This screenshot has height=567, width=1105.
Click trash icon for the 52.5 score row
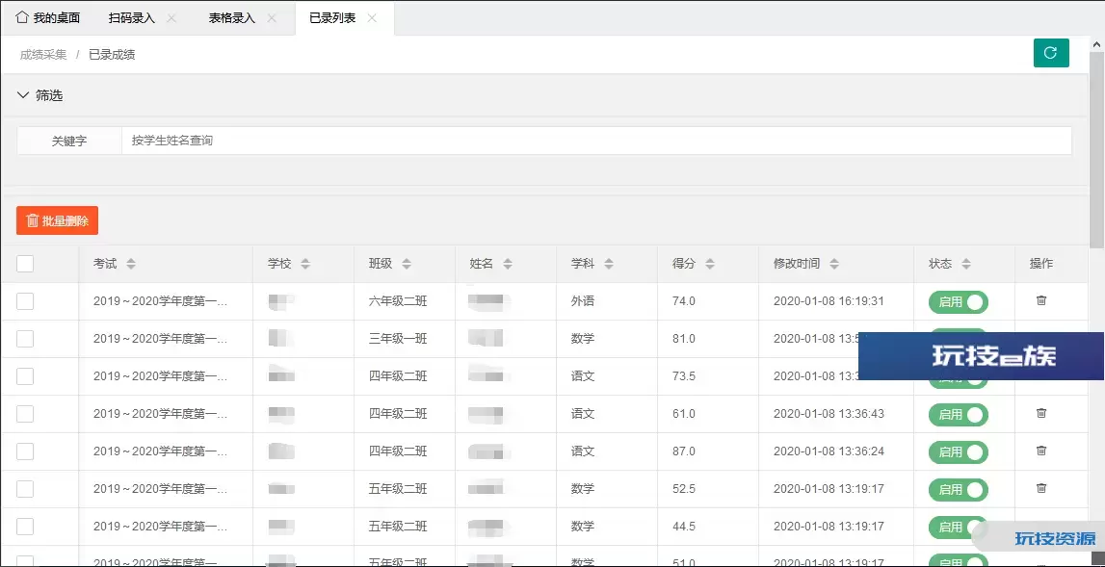pos(1041,488)
